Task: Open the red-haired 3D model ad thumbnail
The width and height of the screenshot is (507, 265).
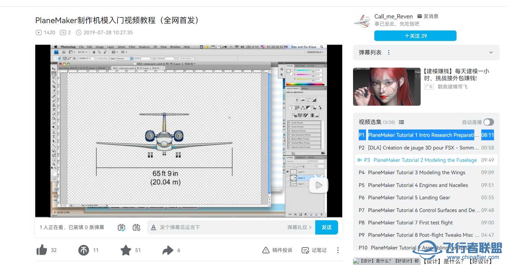Action: 387,86
